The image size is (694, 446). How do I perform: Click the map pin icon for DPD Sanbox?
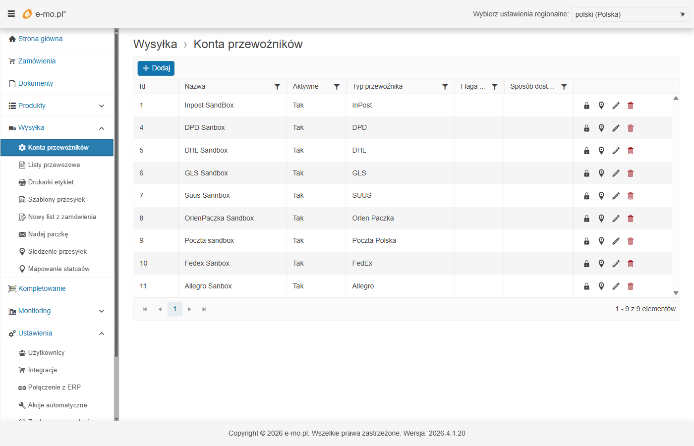601,128
